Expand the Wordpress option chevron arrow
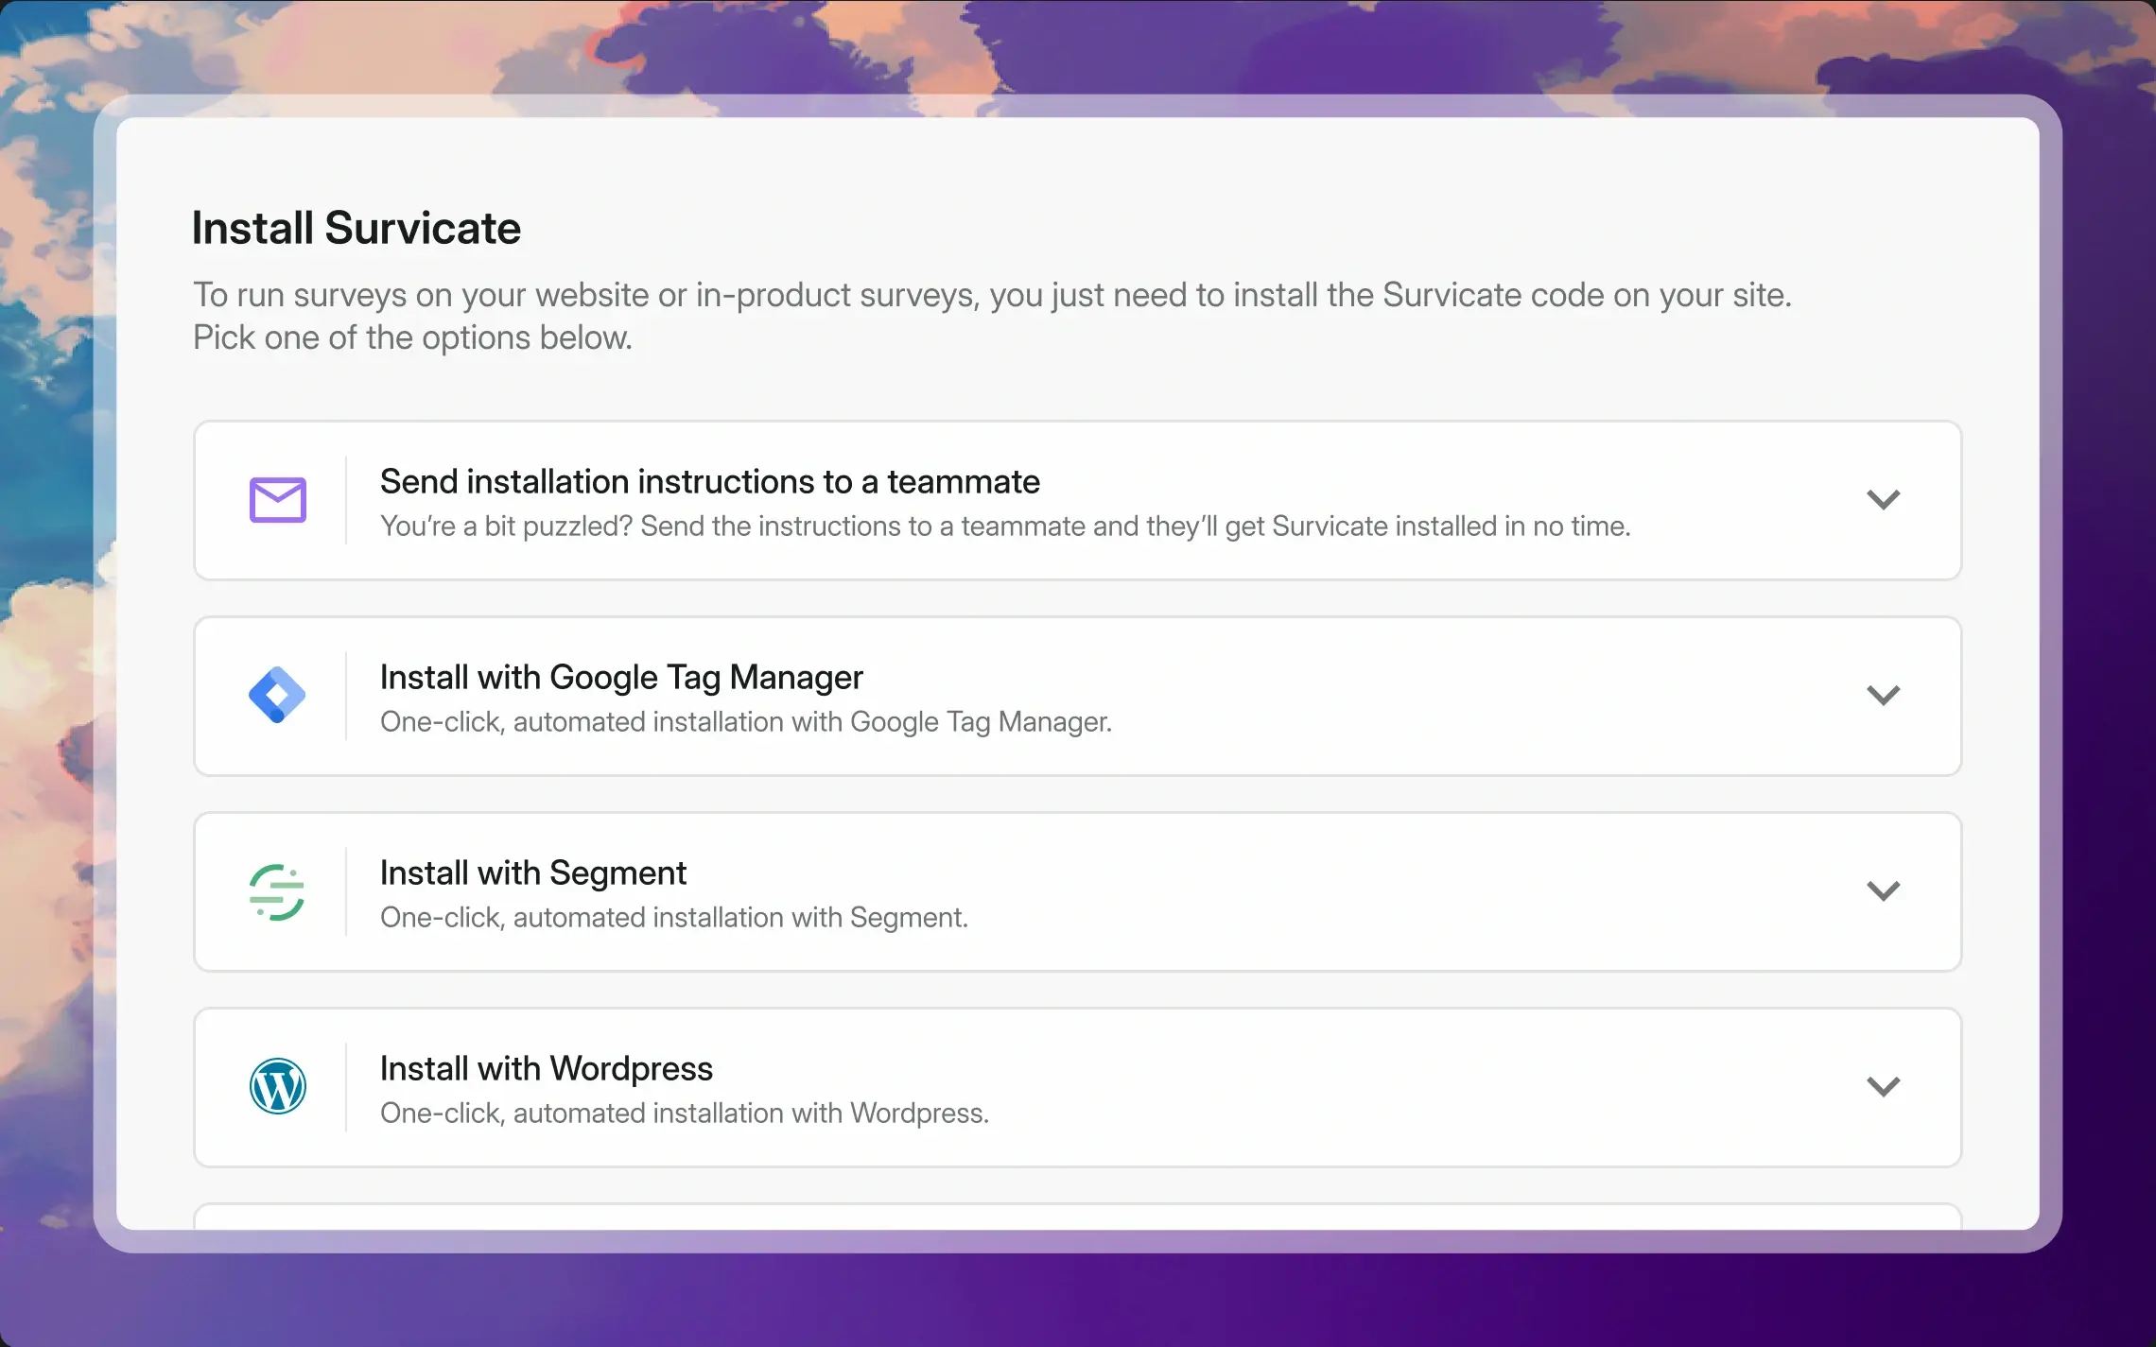The image size is (2156, 1347). (1883, 1087)
